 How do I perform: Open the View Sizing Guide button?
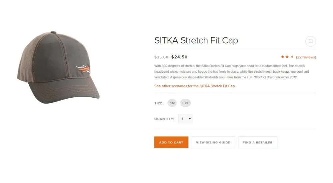(213, 142)
